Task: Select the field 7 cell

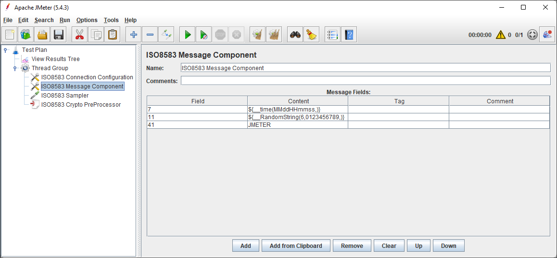Action: [198, 110]
